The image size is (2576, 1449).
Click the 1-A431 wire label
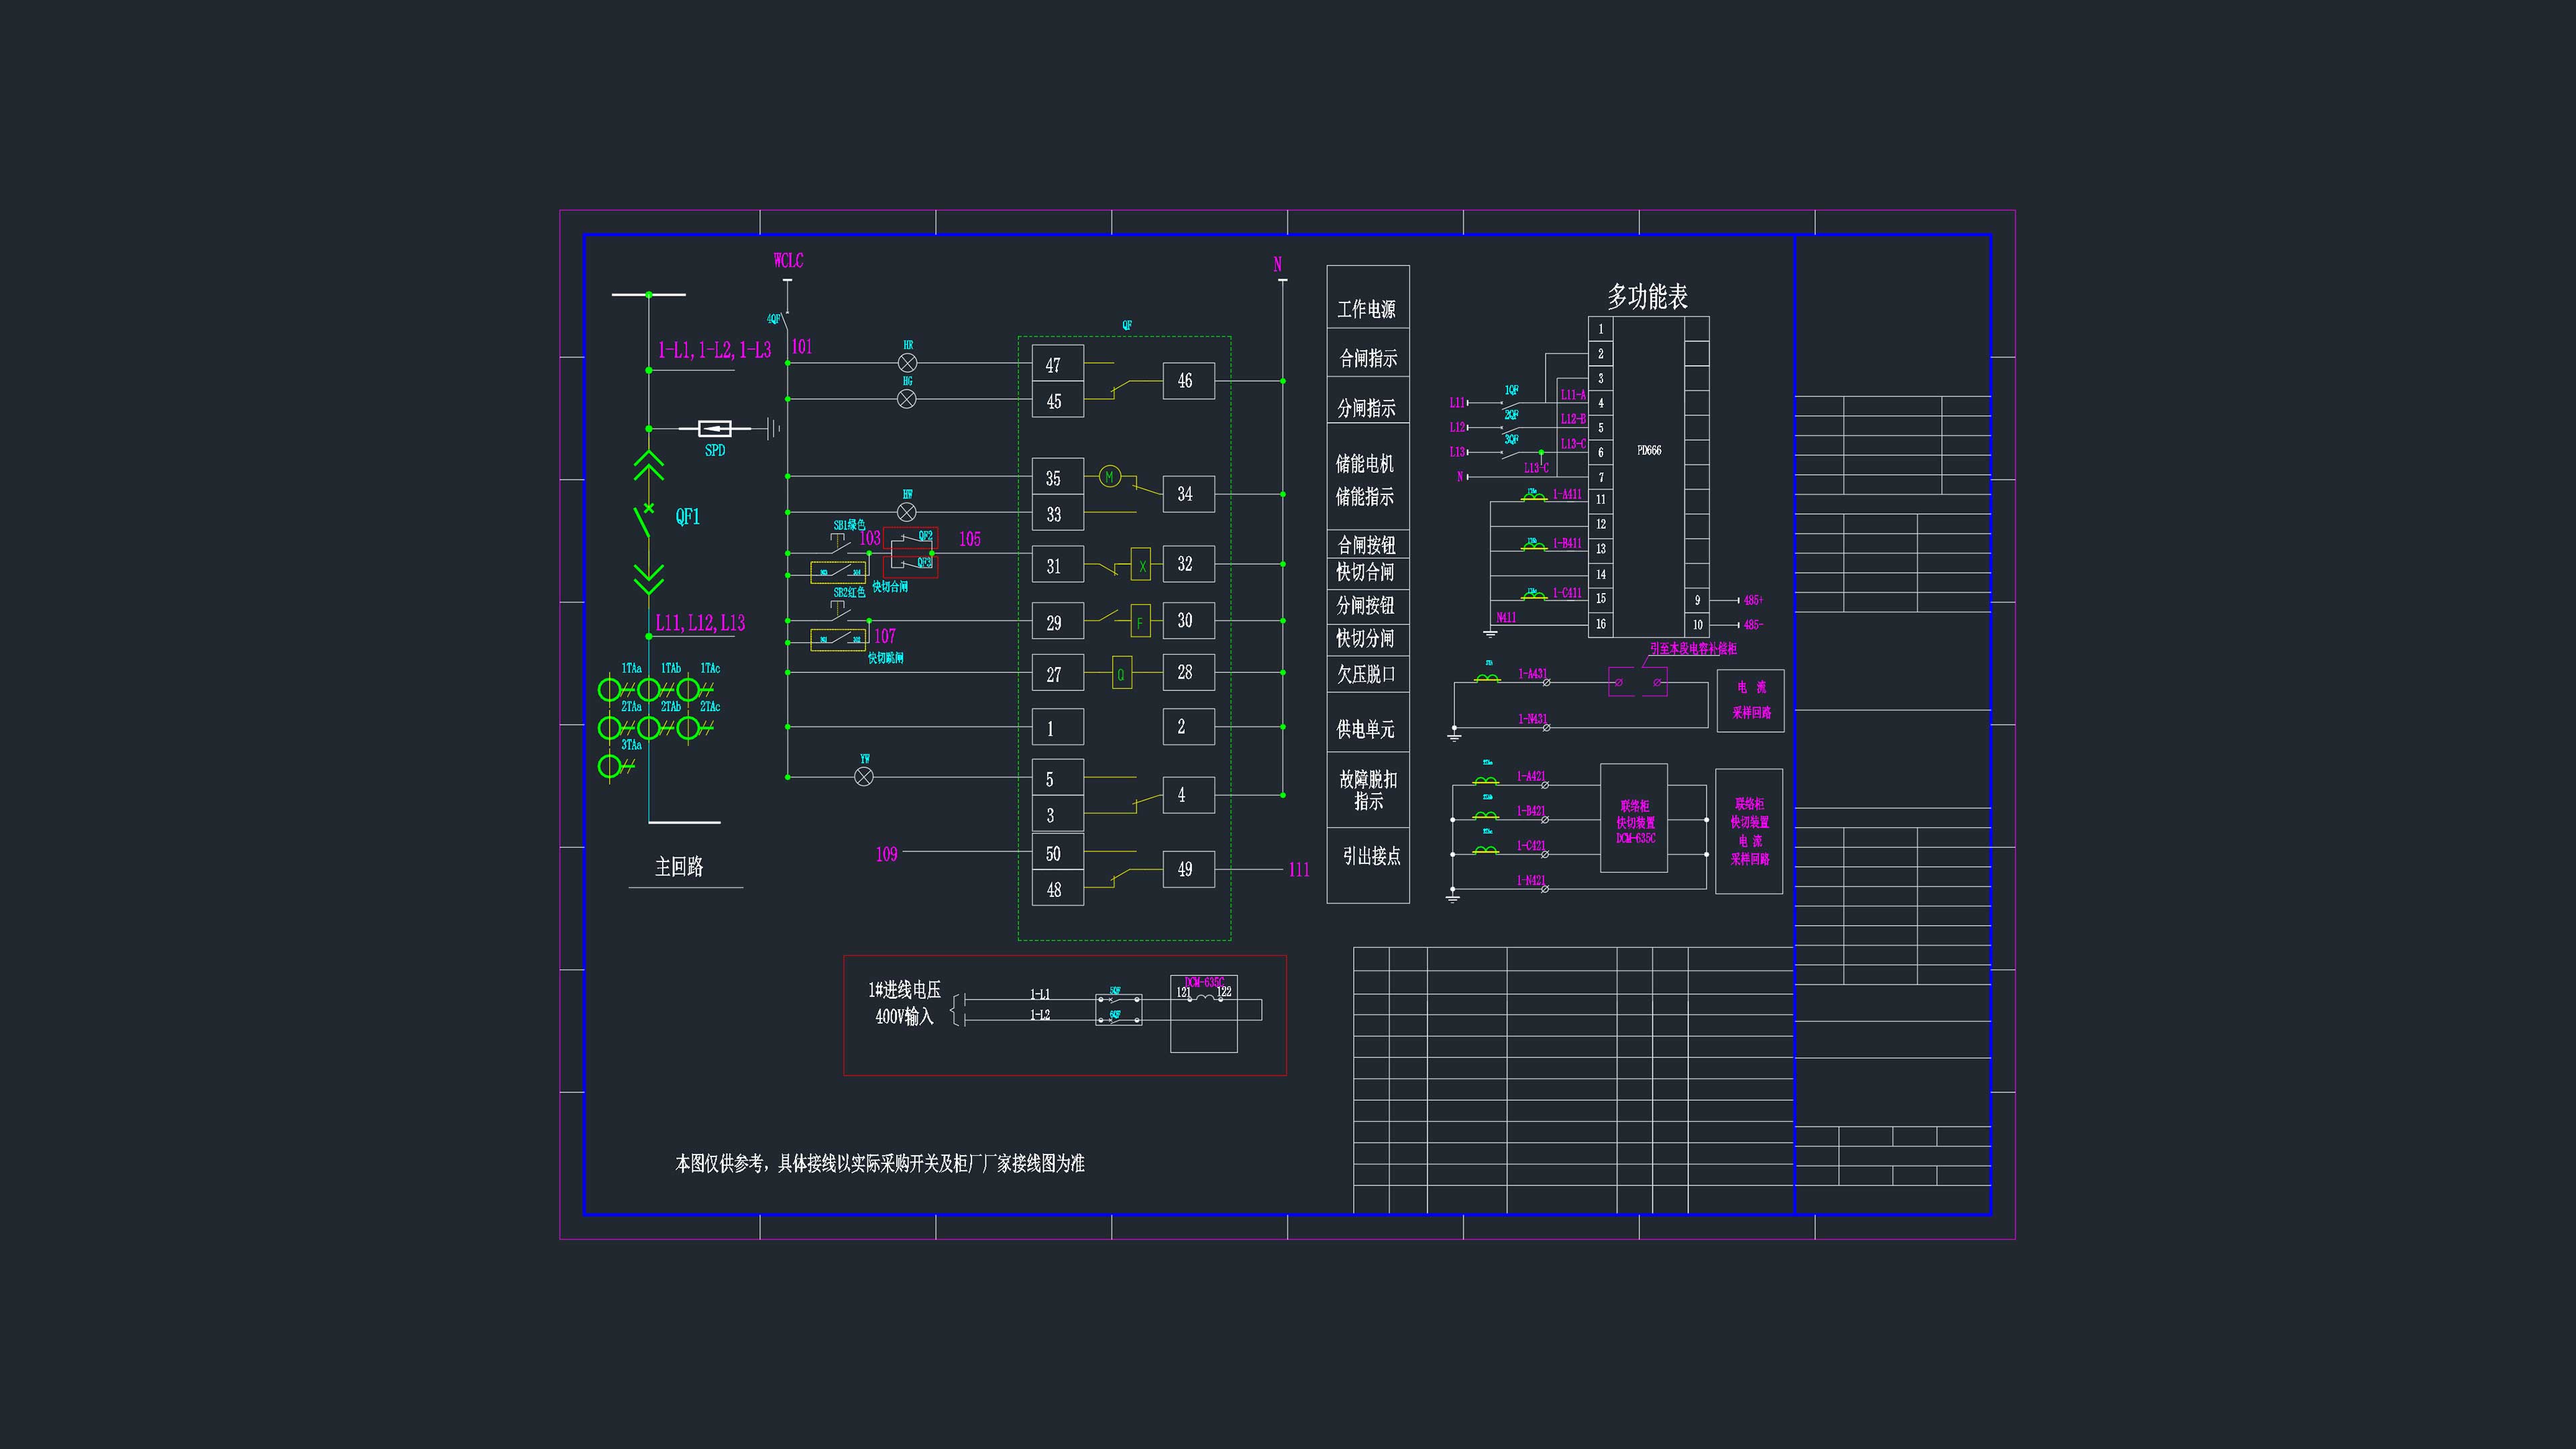[x=1532, y=674]
